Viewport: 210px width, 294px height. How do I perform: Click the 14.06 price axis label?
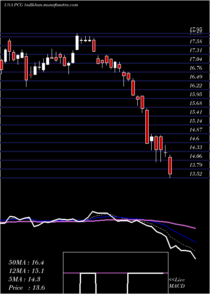coord(196,156)
